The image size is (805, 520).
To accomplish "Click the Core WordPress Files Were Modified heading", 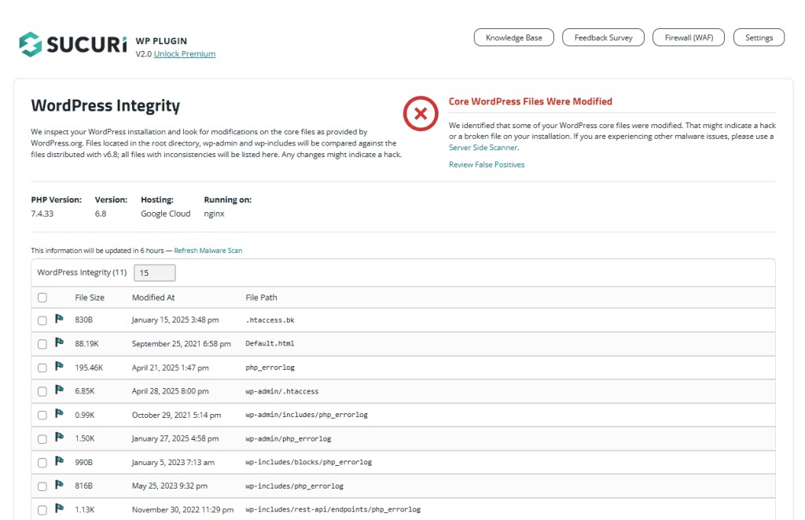I will click(531, 101).
